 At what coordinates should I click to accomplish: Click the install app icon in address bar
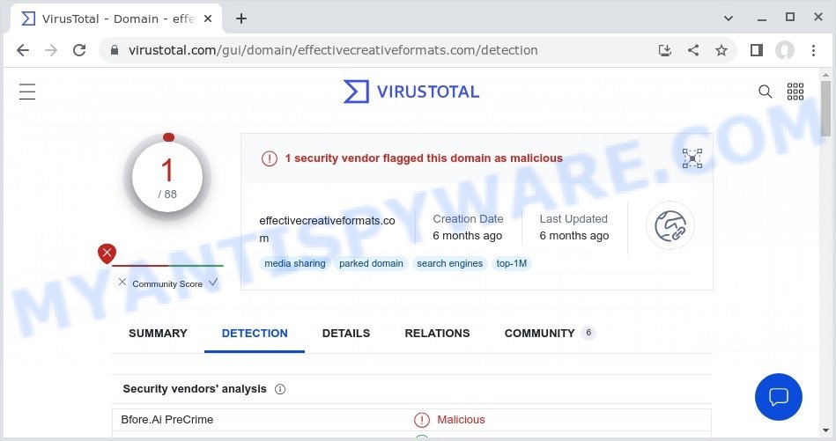[x=665, y=50]
